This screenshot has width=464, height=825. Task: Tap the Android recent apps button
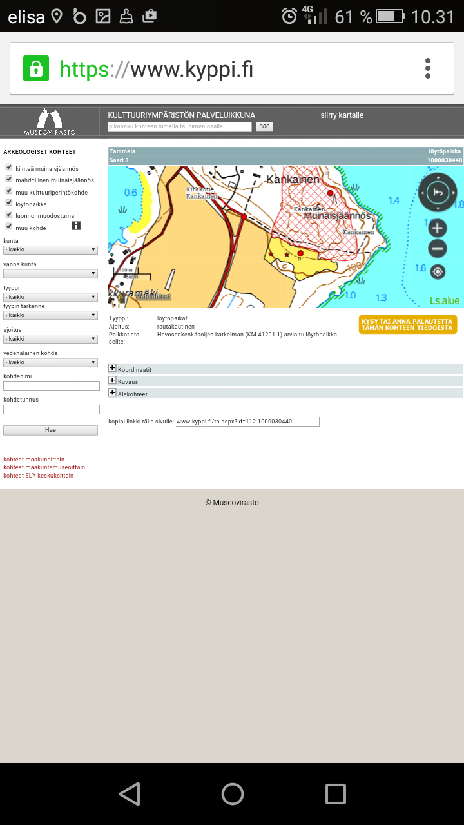pos(335,794)
